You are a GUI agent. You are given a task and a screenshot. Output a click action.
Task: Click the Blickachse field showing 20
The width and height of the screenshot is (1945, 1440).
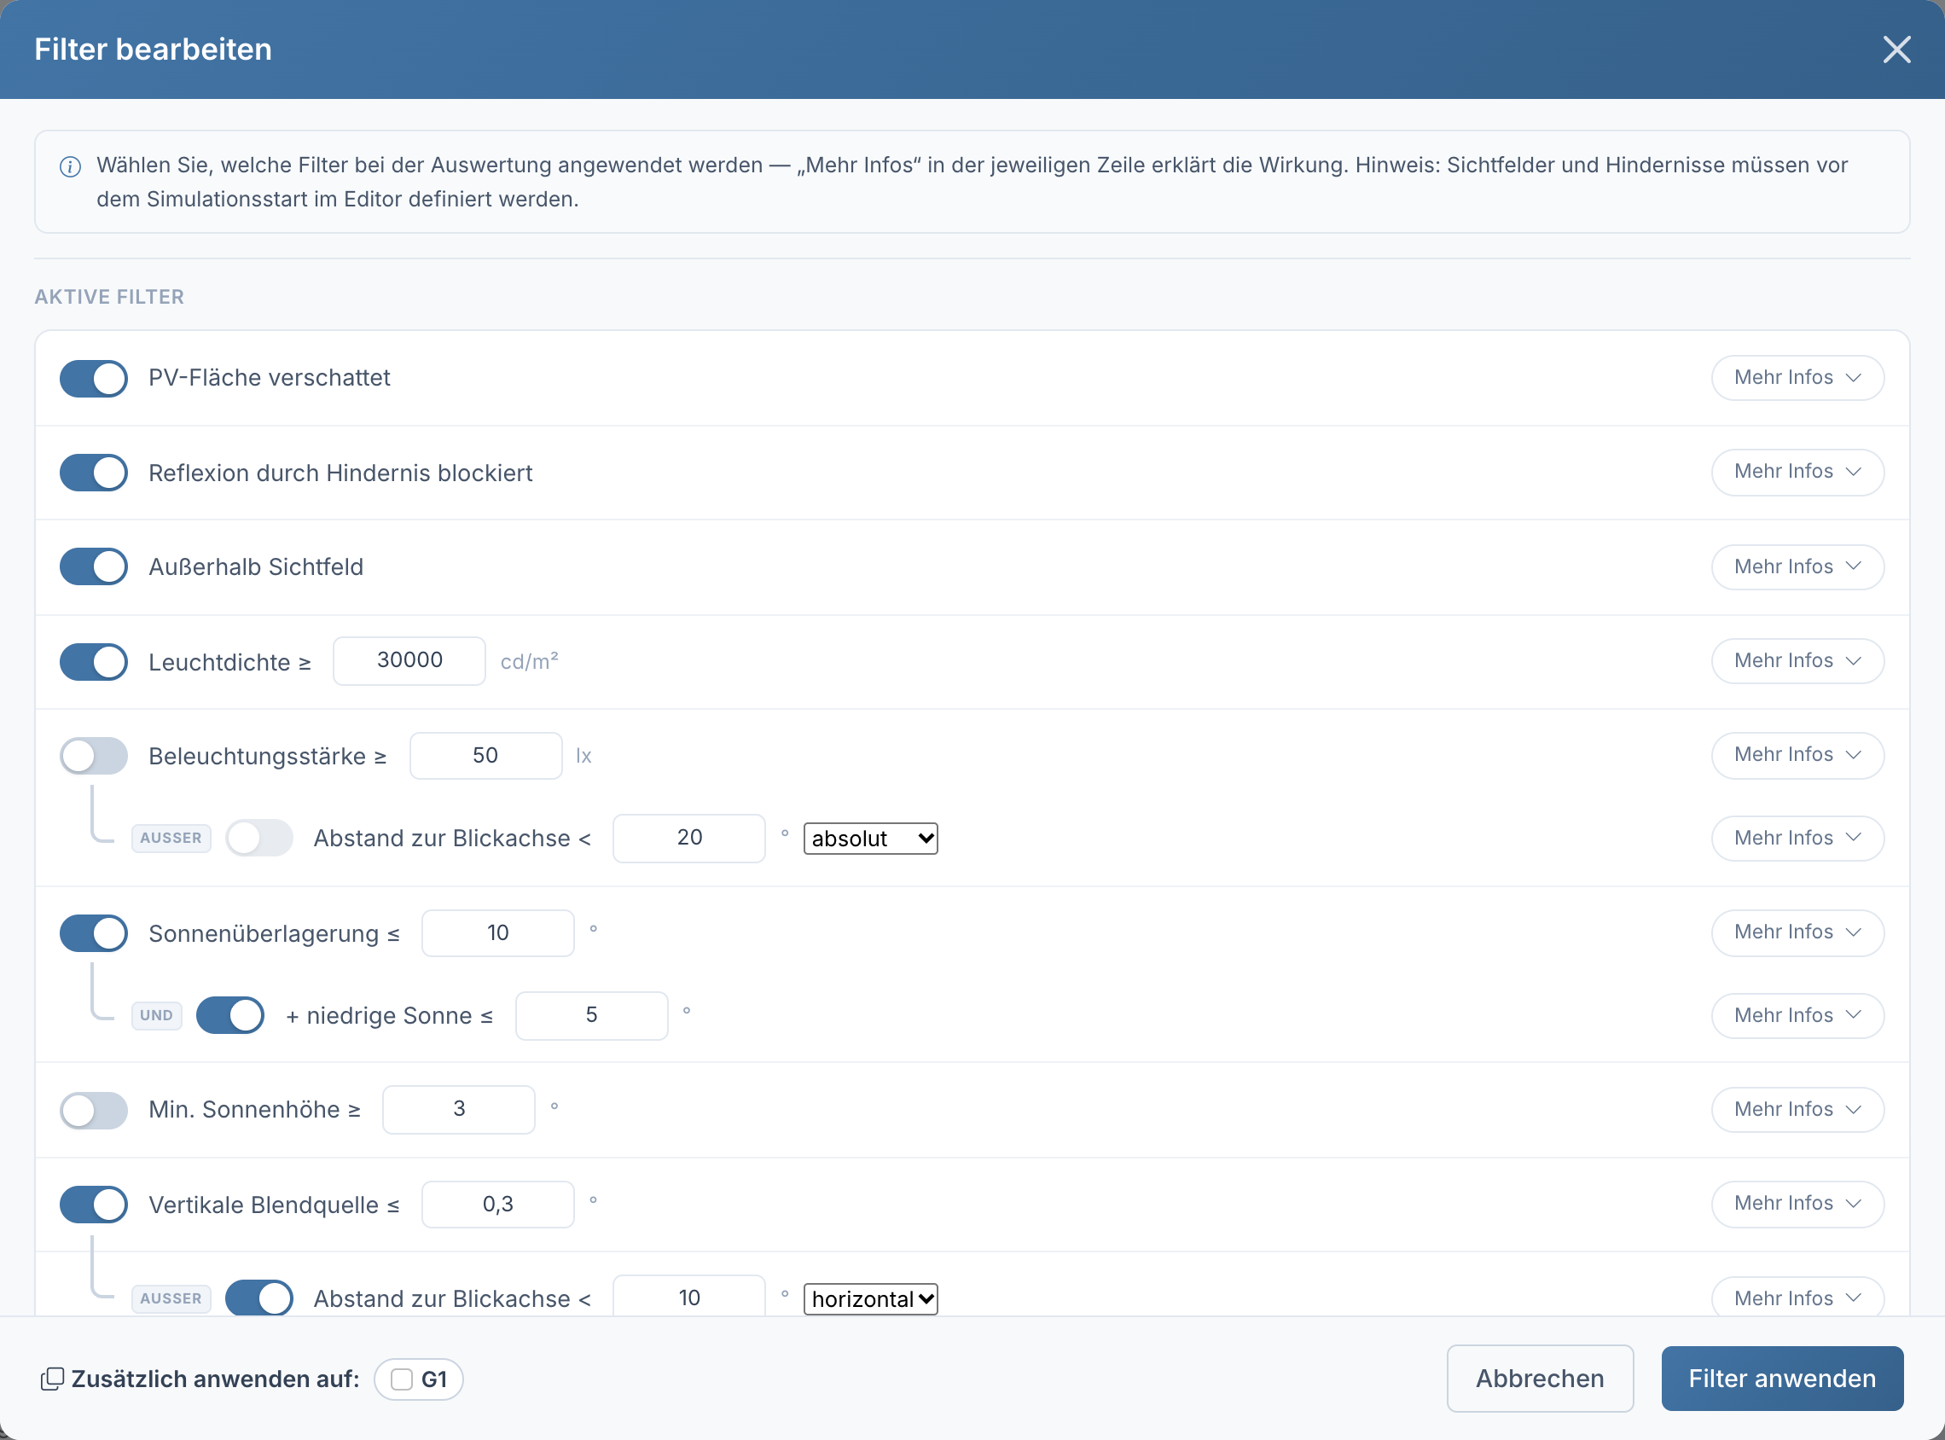click(689, 839)
